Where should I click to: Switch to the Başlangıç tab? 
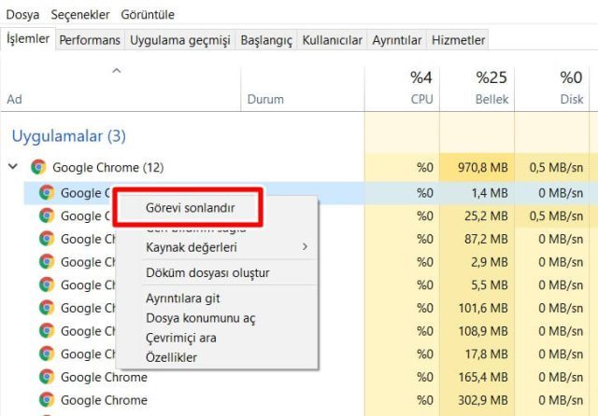pos(266,40)
